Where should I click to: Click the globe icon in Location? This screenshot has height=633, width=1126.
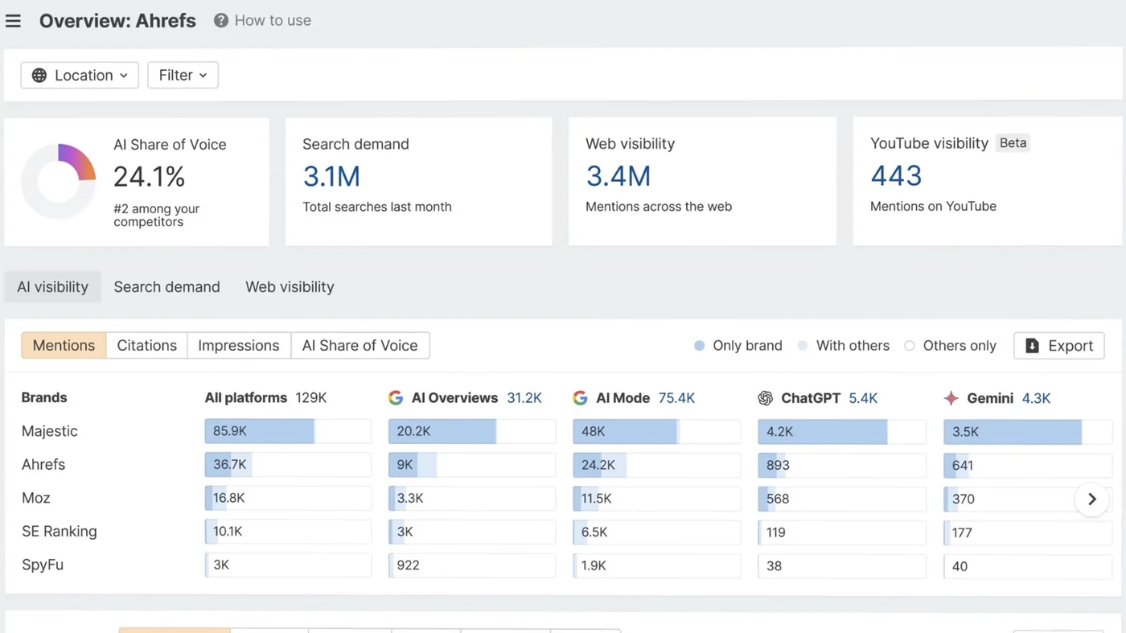[39, 76]
